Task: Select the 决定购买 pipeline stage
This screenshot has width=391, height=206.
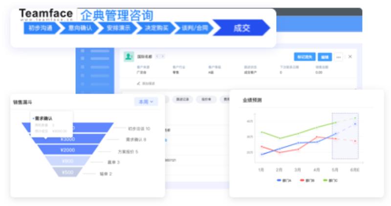Action: (x=156, y=28)
